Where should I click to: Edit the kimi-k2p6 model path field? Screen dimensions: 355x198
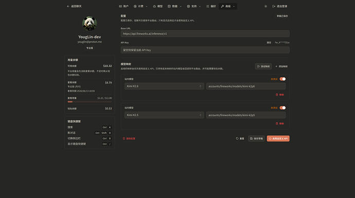click(x=245, y=86)
